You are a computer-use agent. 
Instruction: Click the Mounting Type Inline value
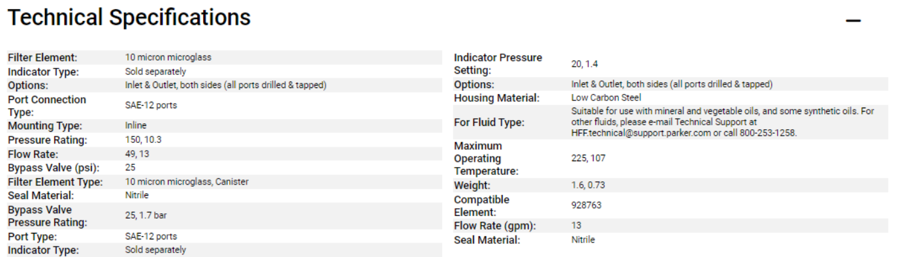[x=136, y=125]
